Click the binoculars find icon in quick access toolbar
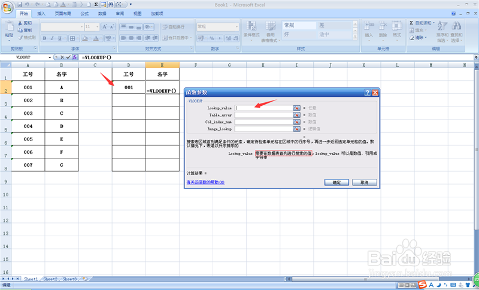The height and width of the screenshot is (290, 479). click(111, 5)
